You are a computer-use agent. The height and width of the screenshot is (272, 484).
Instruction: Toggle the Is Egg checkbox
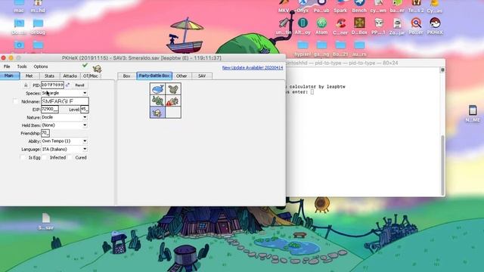(x=23, y=157)
